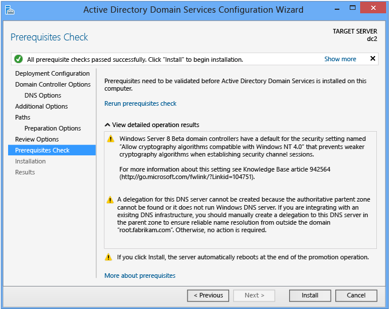The image size is (389, 309).
Task: Open Preparation Options page
Action: click(53, 128)
